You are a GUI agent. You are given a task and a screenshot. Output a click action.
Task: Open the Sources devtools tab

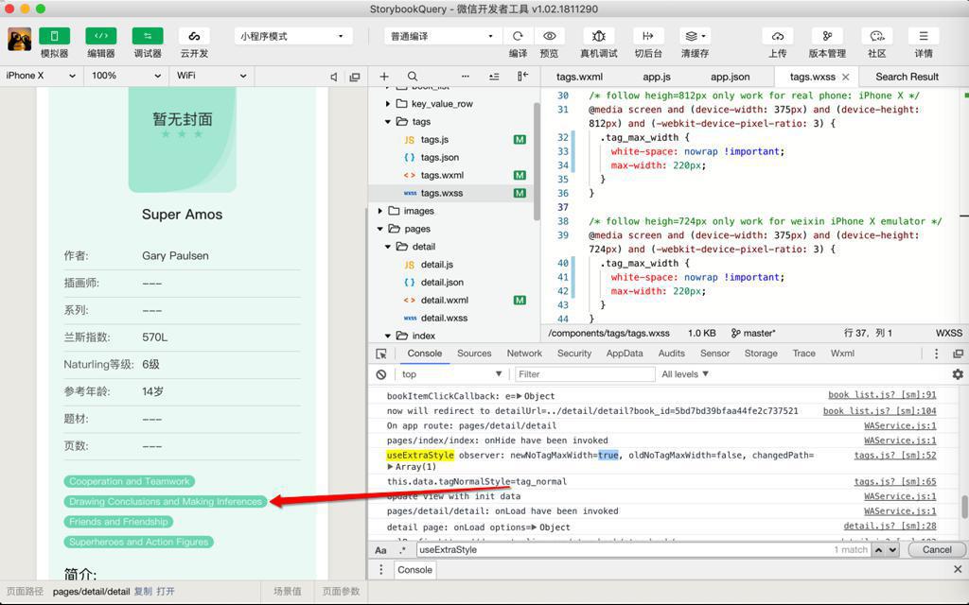[474, 354]
